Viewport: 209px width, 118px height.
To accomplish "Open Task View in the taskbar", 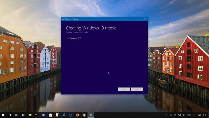I will click(16, 115).
